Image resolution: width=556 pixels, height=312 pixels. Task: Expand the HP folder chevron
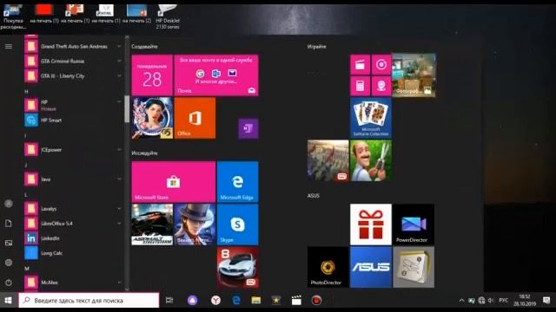coord(119,102)
